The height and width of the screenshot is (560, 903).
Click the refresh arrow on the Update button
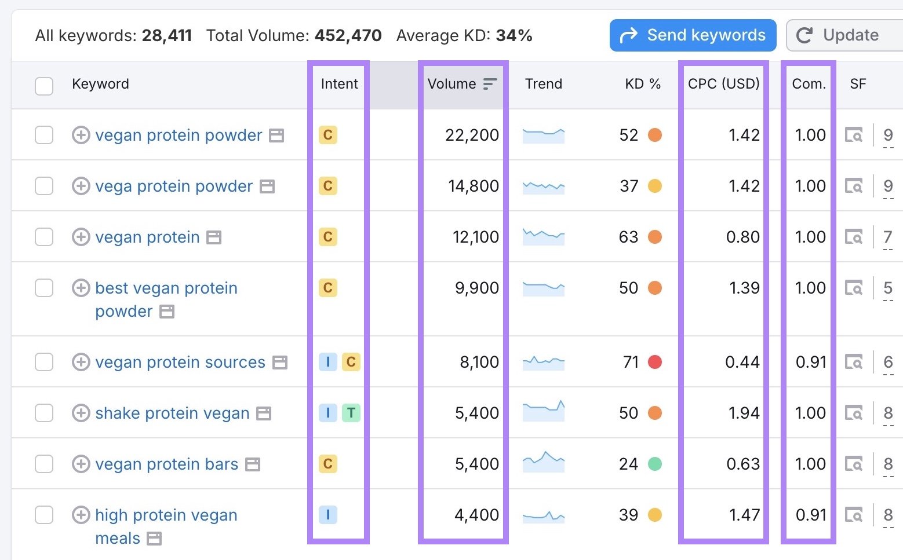[x=804, y=35]
